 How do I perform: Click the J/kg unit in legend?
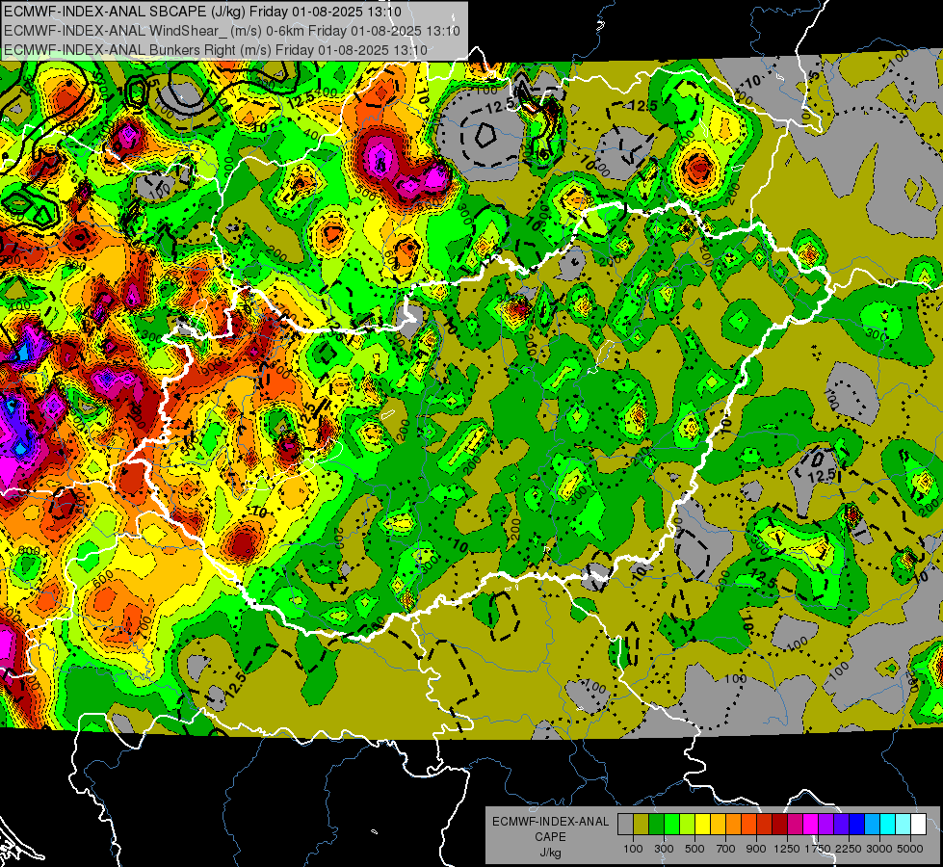tap(550, 853)
